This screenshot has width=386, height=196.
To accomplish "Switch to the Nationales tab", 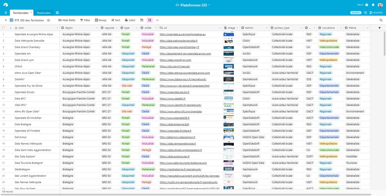I will tap(44, 13).
